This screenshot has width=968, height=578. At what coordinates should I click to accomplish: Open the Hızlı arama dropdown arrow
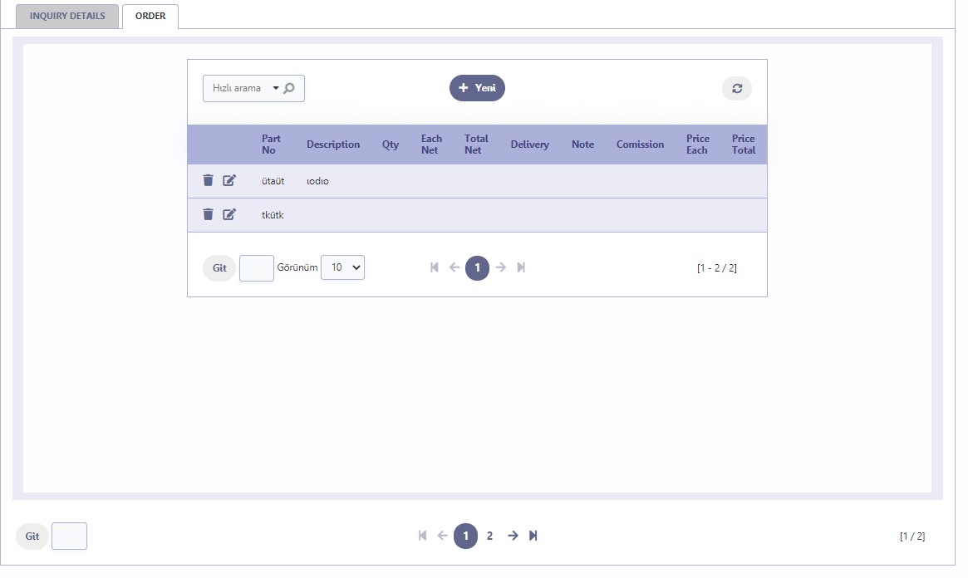[275, 88]
